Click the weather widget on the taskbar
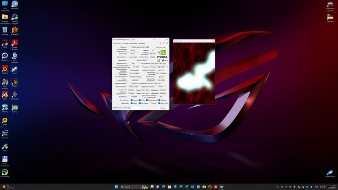This screenshot has width=338, height=190. [8, 187]
